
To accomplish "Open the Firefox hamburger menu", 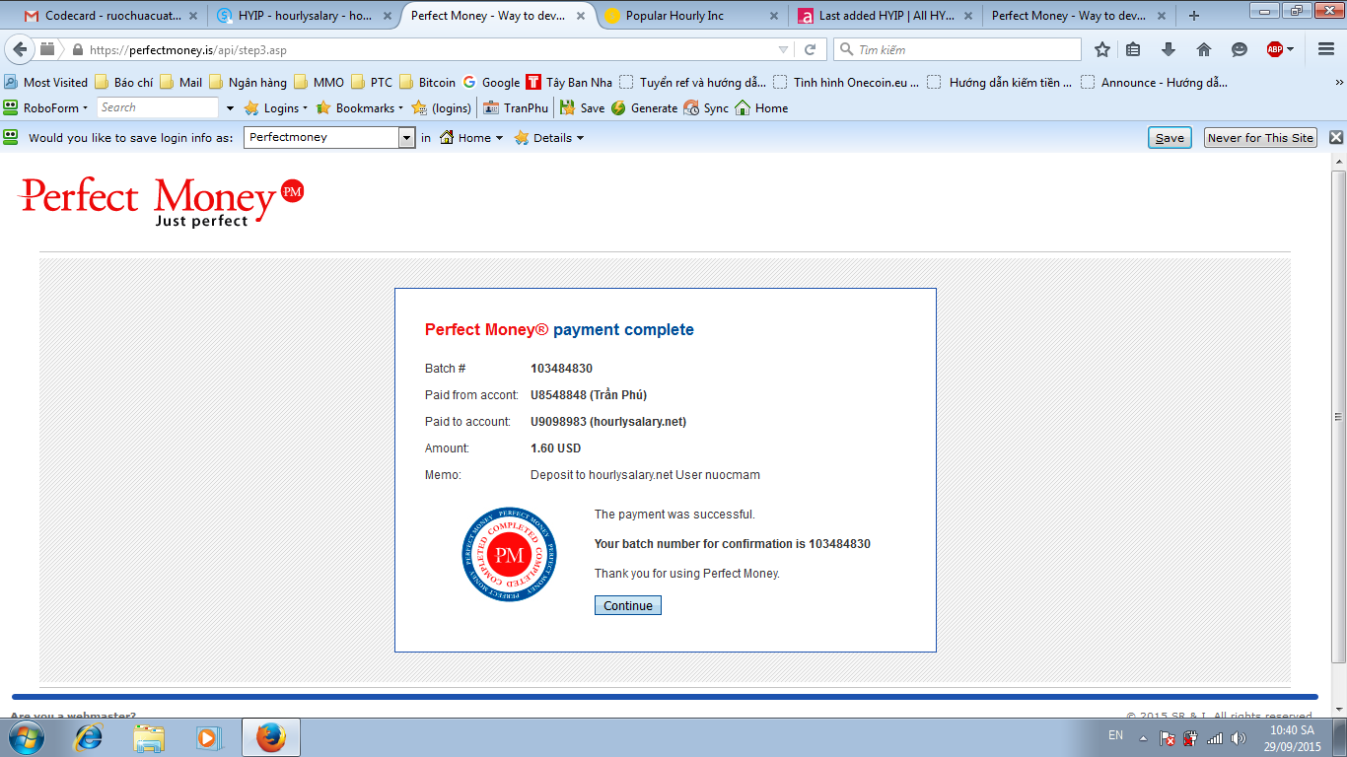I will [1326, 49].
